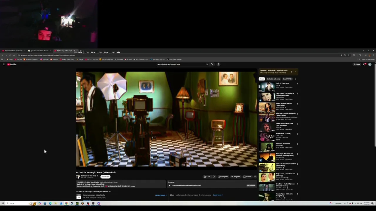Select the De LOOVGVEVO chip
This screenshot has height=211, width=376.
[x=287, y=79]
